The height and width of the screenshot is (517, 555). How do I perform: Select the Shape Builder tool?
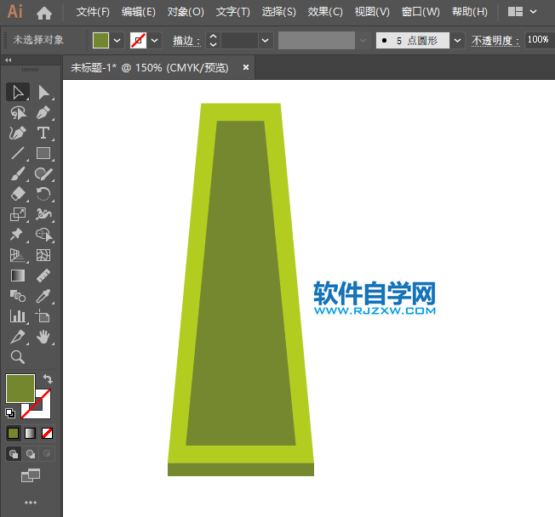pos(43,235)
